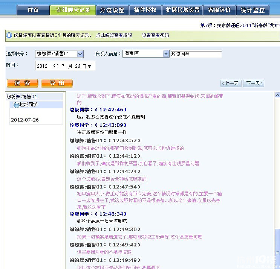Open the 统计监控 tab
Screen dimensions: 280x269
253,10
